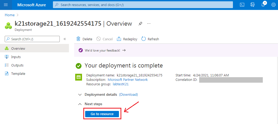Click 'Your deployment is complete' heading

click(x=124, y=66)
